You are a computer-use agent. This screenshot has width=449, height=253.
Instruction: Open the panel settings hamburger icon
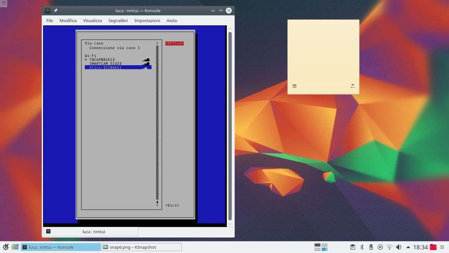[442, 247]
